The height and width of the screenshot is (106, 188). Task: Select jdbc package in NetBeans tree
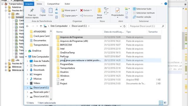point(17,14)
